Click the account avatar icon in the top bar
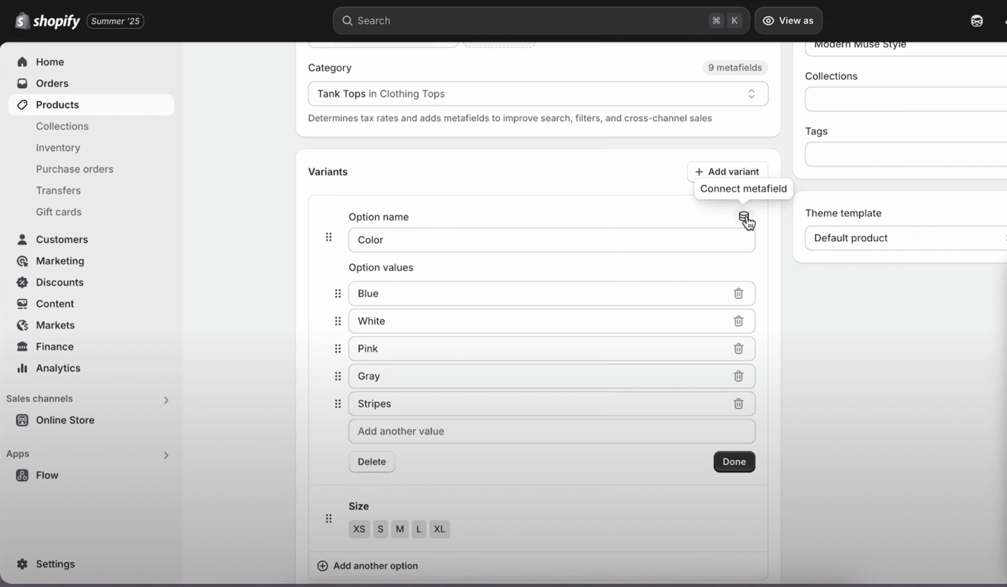Viewport: 1007px width, 587px height. [x=977, y=20]
